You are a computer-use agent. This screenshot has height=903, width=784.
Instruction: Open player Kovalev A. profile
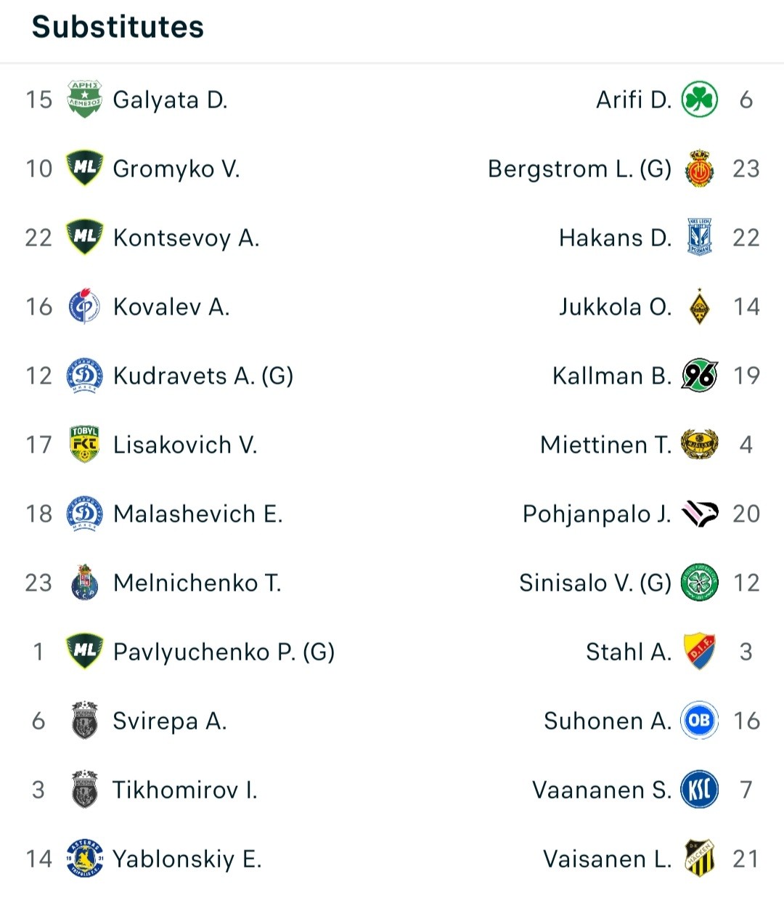coord(171,307)
